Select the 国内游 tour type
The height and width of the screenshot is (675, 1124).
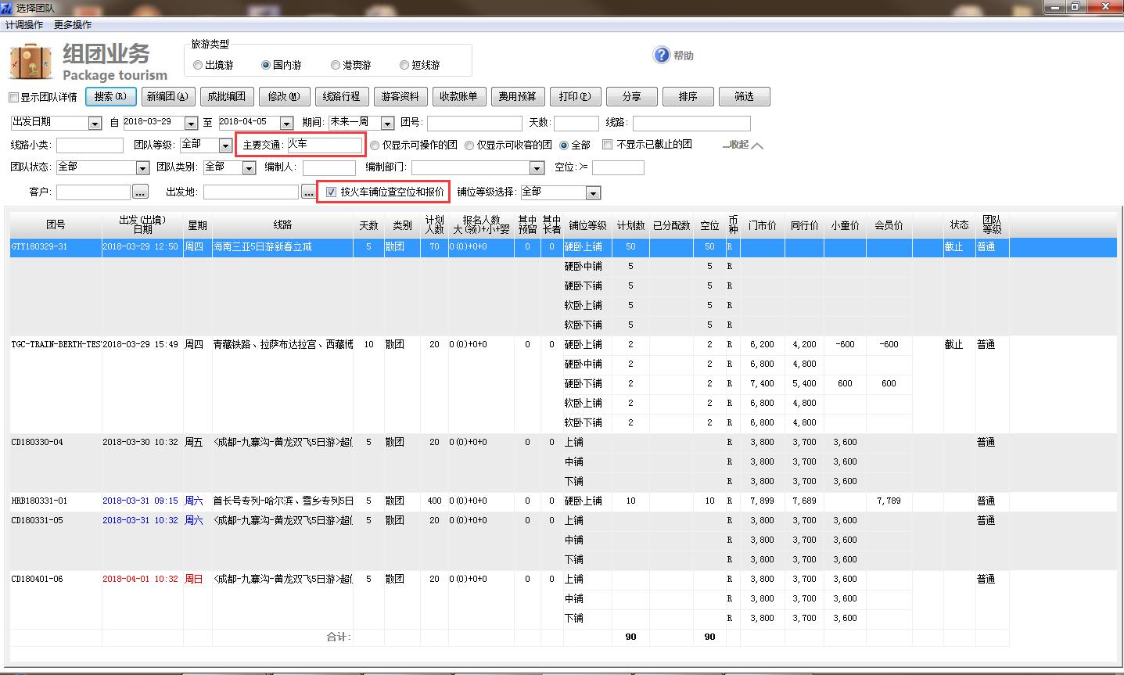point(282,66)
